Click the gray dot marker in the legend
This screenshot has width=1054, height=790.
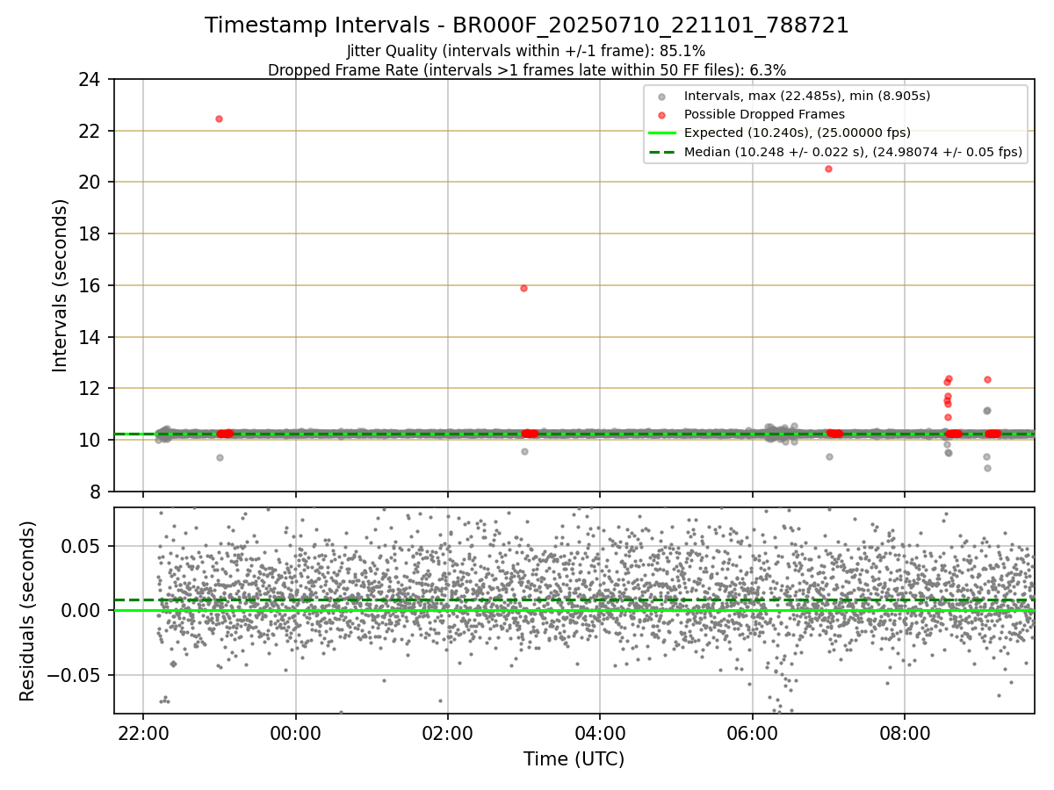tap(661, 97)
